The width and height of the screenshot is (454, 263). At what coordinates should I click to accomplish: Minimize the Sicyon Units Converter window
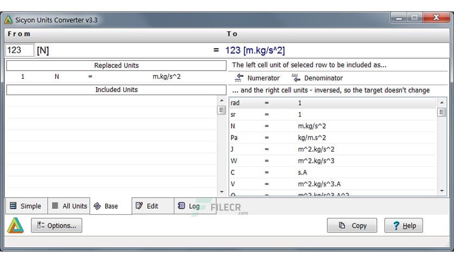tap(399, 18)
